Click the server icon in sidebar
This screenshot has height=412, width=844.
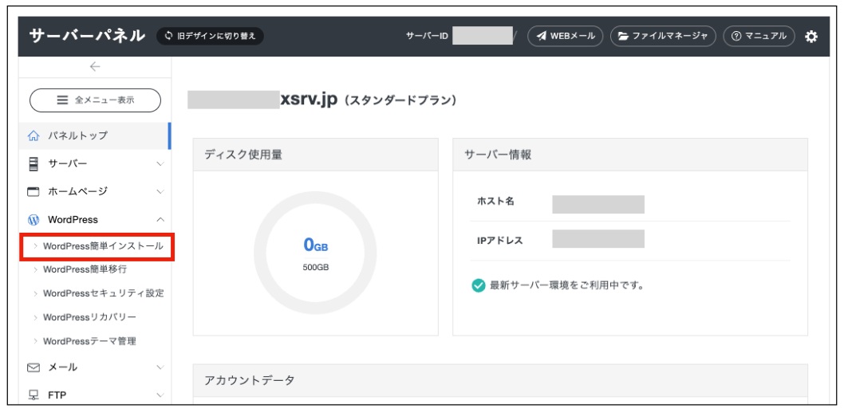(x=34, y=164)
